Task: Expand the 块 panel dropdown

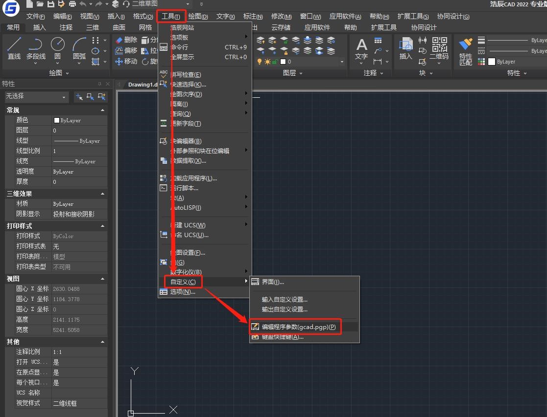Action: point(426,73)
